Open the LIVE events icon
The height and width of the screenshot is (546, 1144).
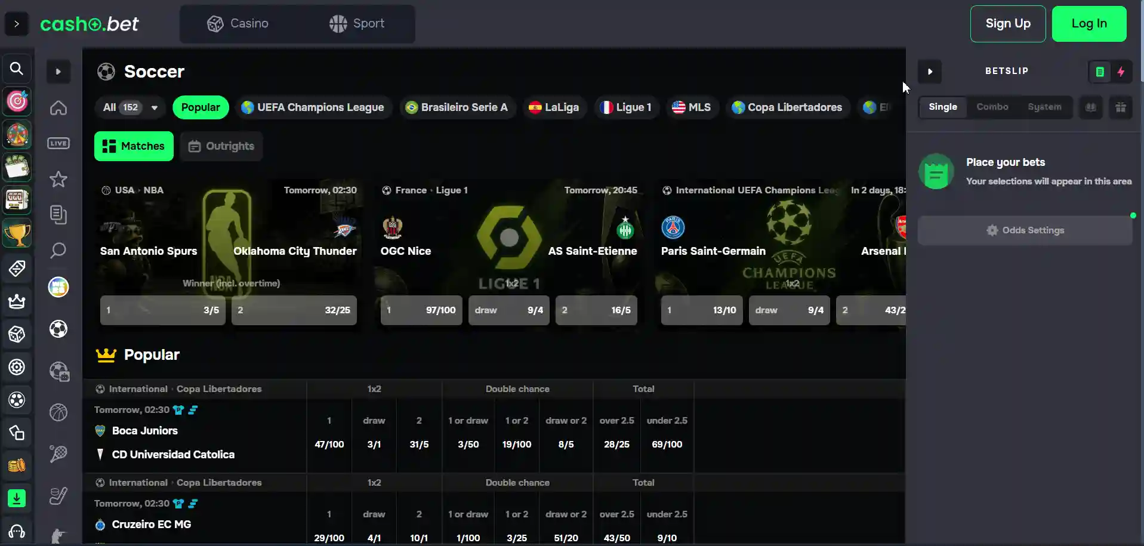click(x=58, y=143)
